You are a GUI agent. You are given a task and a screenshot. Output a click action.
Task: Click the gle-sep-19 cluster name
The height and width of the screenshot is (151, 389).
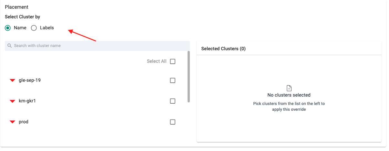(x=30, y=80)
